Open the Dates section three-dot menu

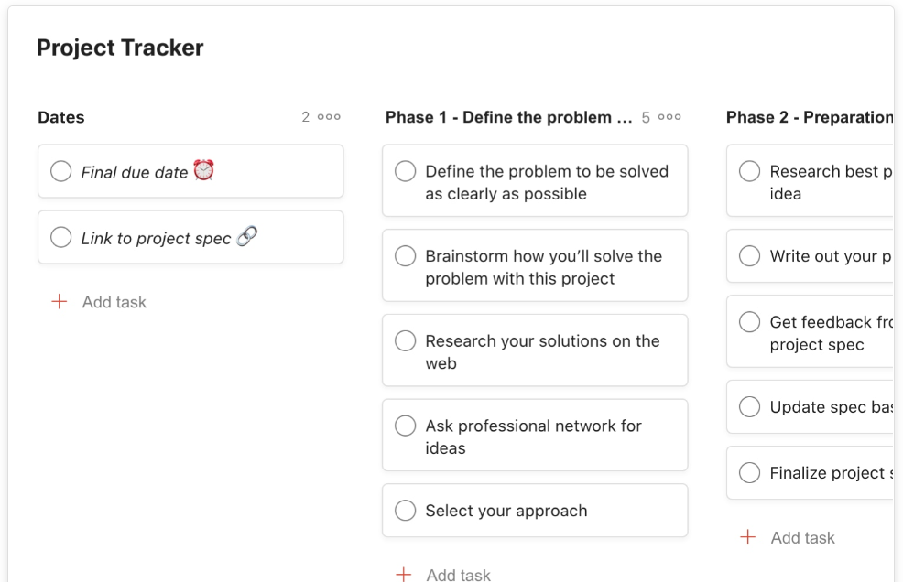(329, 117)
